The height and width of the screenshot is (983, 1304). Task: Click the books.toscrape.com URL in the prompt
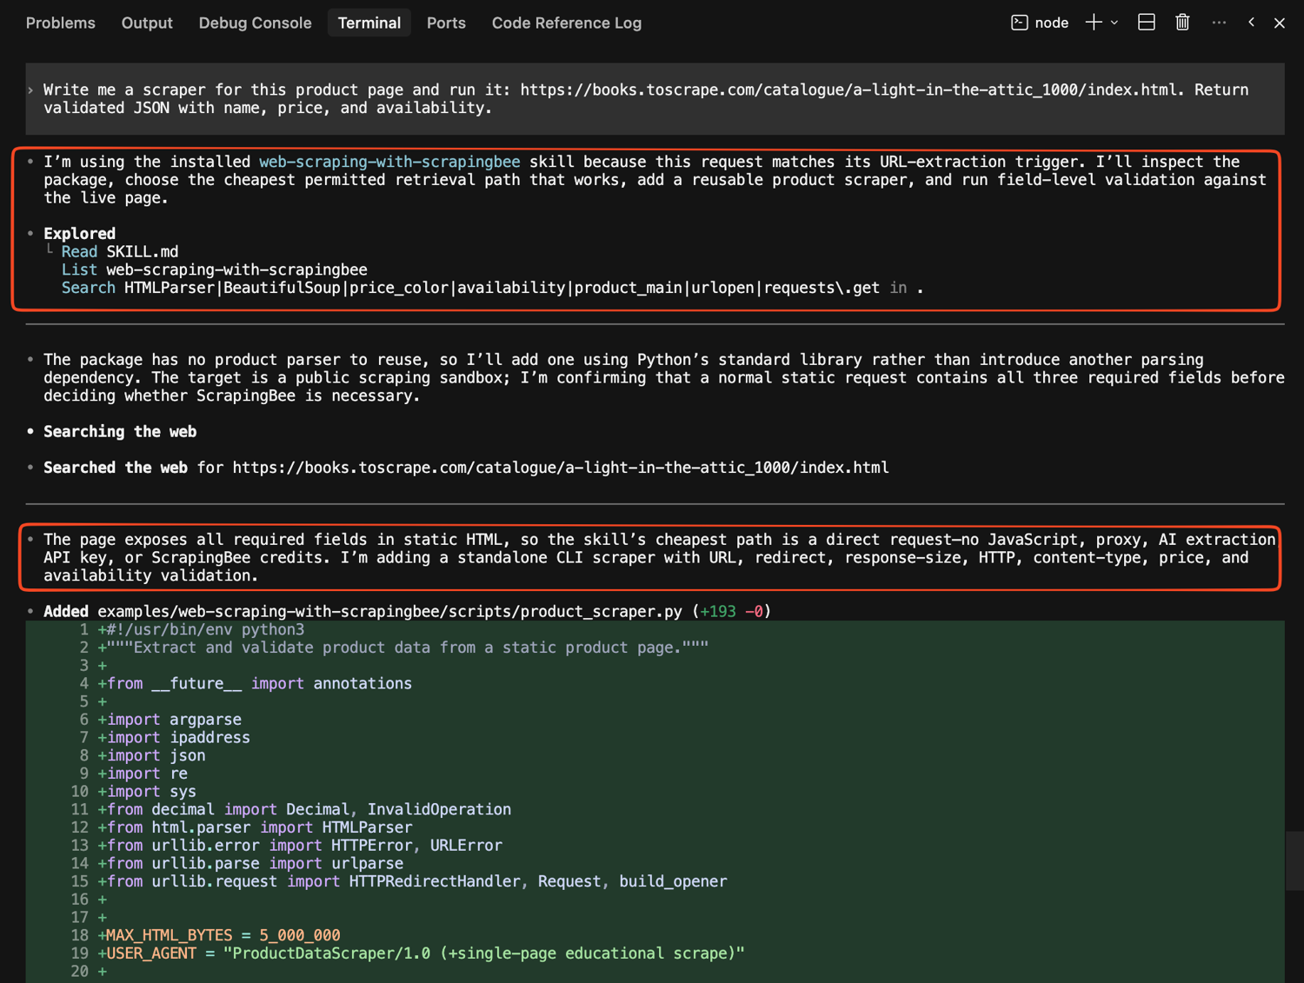coord(848,90)
